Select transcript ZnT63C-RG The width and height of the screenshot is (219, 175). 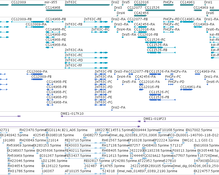(x=100, y=32)
